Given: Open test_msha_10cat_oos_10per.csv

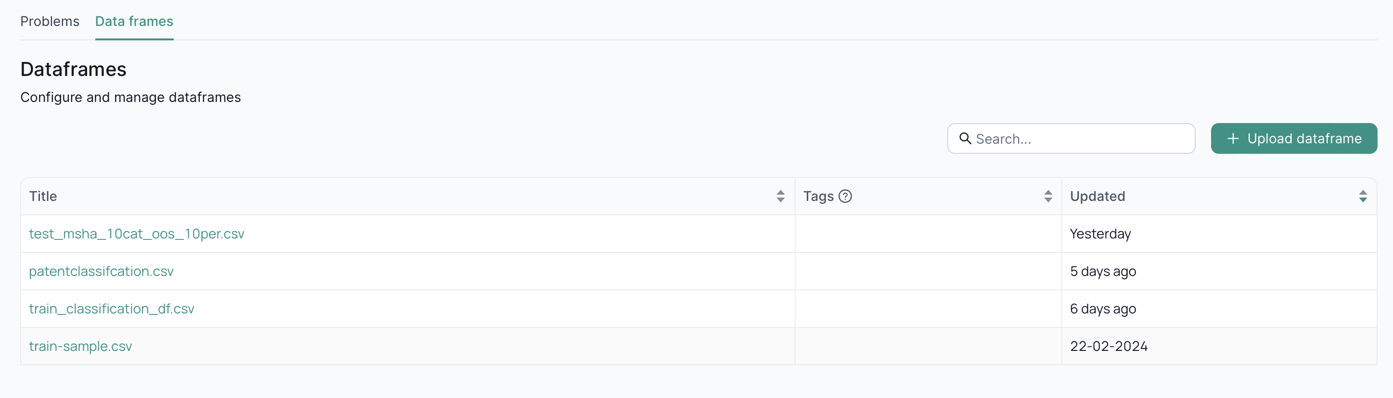Looking at the screenshot, I should [x=136, y=234].
